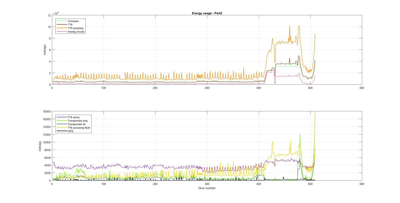
Task: Click the 6000 y-axis tick label
Action: point(47,157)
